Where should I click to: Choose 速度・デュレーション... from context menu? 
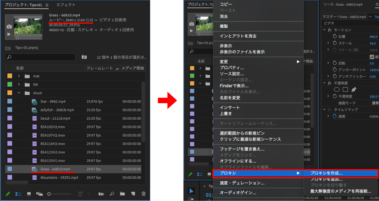[242, 183]
